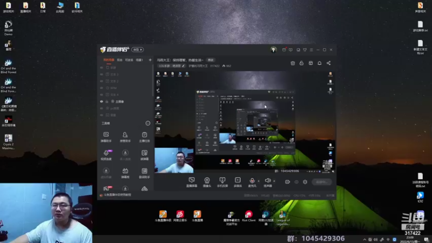432x243 pixels.
Task: Open the 房管助手 tool
Action: (x=125, y=137)
